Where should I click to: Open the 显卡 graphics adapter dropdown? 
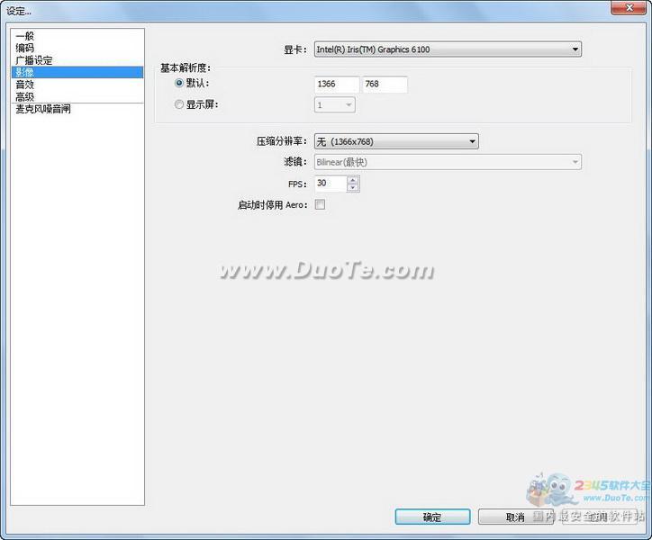[448, 49]
